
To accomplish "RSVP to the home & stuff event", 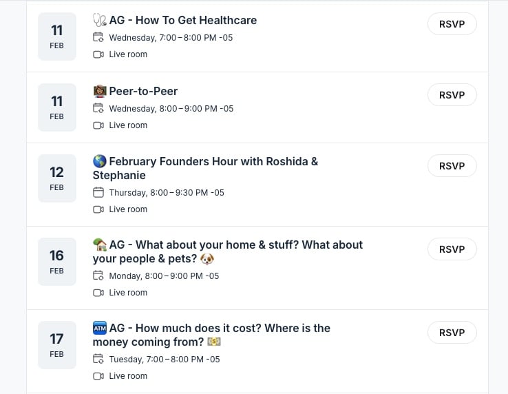I will click(x=452, y=249).
